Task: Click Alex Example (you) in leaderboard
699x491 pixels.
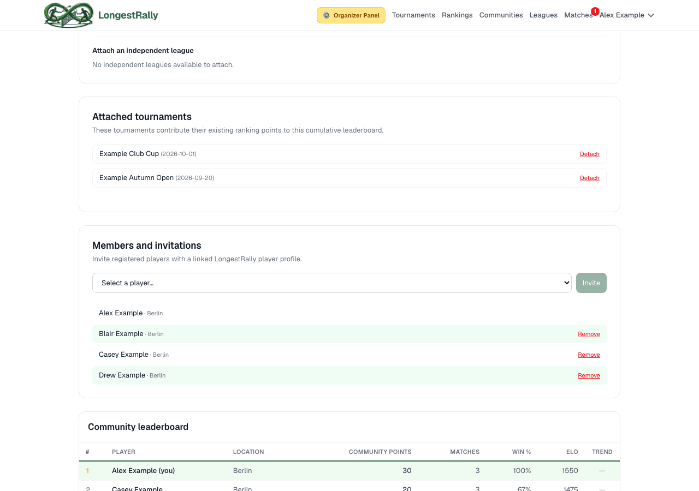Action: (144, 470)
